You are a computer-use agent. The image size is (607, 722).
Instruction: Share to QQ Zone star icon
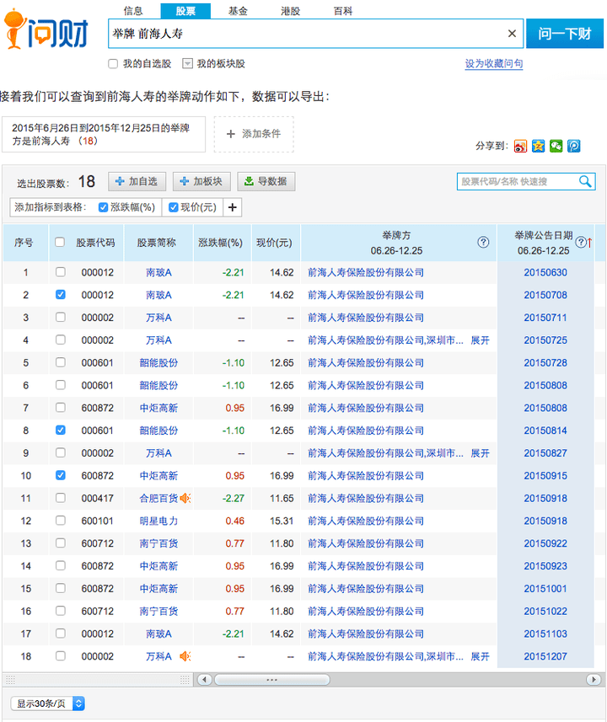tap(538, 146)
